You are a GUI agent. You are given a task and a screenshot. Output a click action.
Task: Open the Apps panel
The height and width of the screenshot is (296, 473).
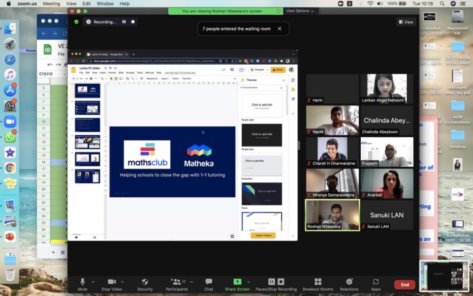pos(376,282)
